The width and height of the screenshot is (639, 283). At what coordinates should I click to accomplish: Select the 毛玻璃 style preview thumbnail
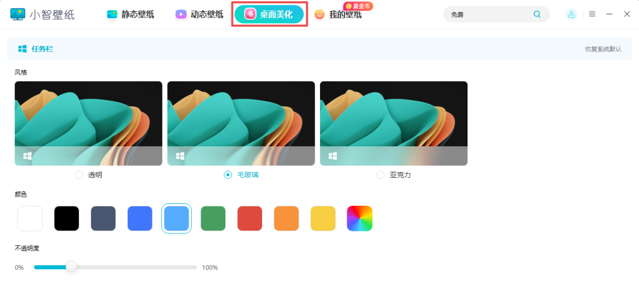click(x=241, y=123)
